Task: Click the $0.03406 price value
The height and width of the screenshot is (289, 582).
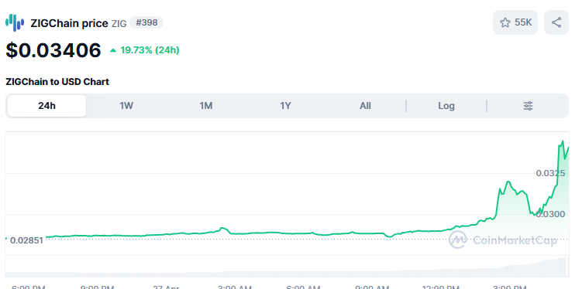Action: point(53,50)
